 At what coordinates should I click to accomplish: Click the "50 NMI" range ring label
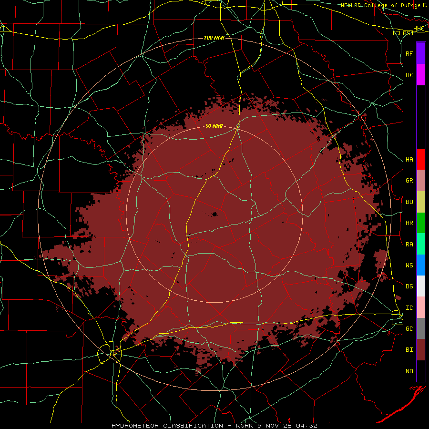point(214,126)
